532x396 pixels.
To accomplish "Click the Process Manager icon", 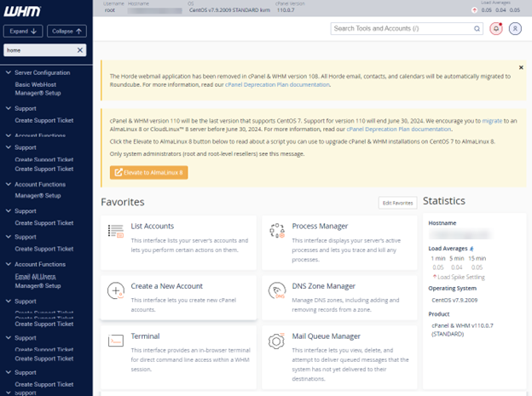I will tap(276, 231).
